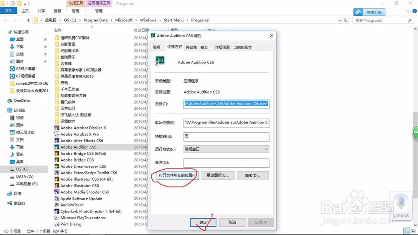Click the 目标 path input field
Screen dimensions: 418x235
pyautogui.click(x=226, y=104)
